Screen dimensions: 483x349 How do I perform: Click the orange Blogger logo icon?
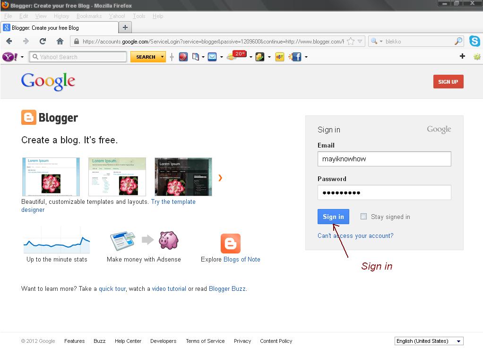click(x=29, y=117)
